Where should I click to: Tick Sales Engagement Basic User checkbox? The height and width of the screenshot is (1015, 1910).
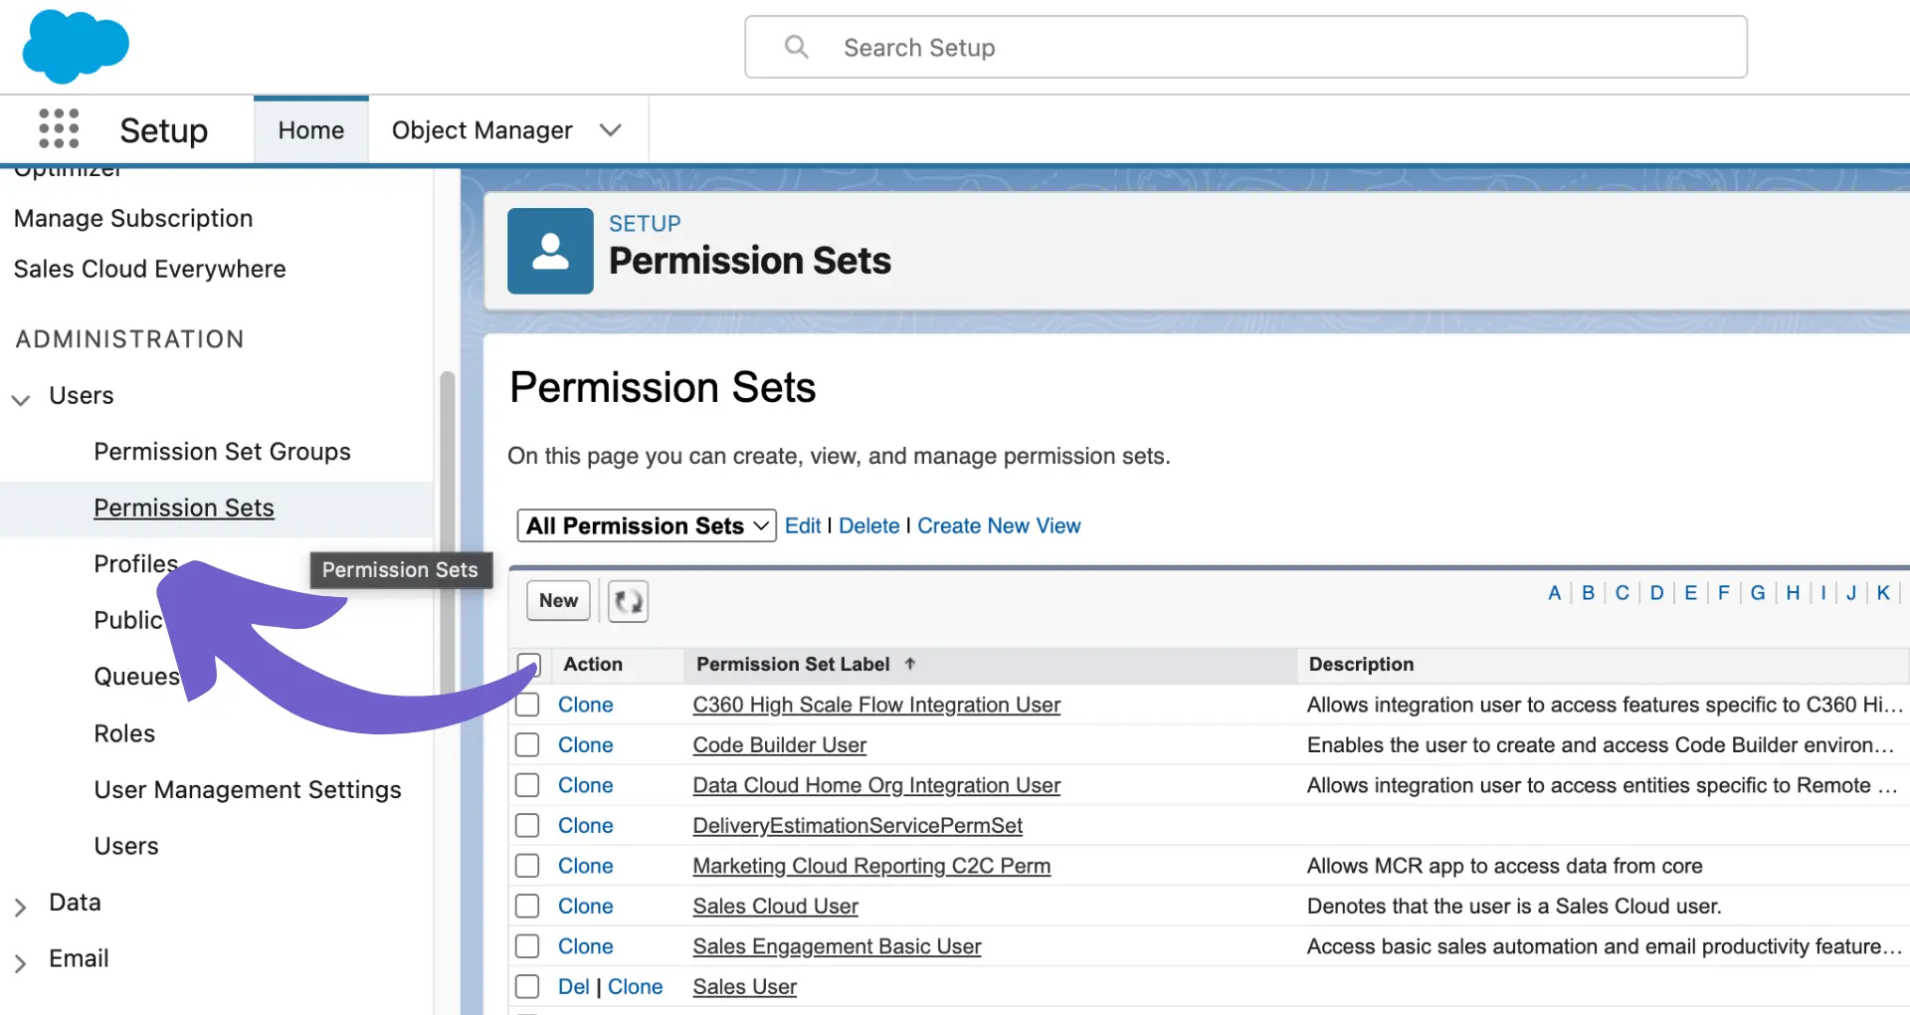point(527,946)
